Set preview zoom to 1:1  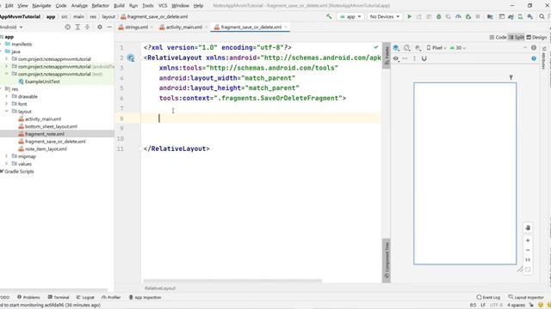pos(528,260)
